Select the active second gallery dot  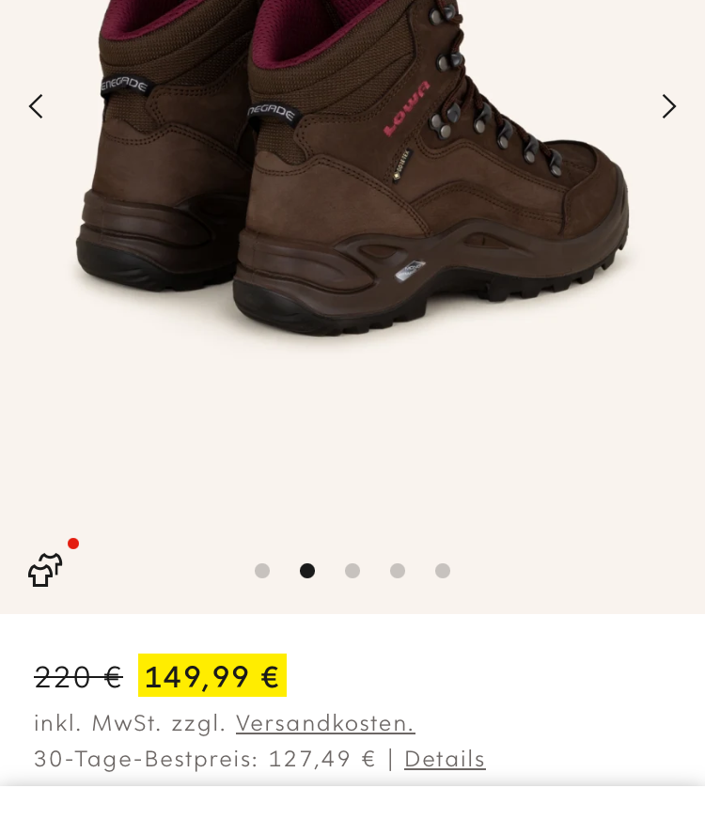tap(307, 571)
